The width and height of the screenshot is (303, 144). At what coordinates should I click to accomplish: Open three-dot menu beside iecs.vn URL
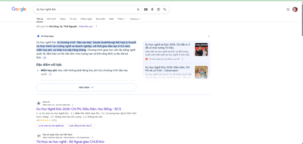click(x=73, y=105)
